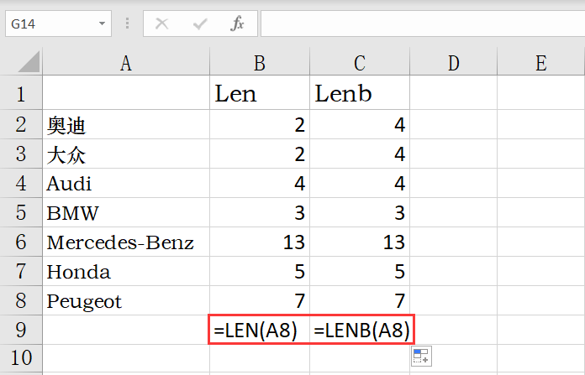Select Len value 3 in BMW row

pos(260,212)
